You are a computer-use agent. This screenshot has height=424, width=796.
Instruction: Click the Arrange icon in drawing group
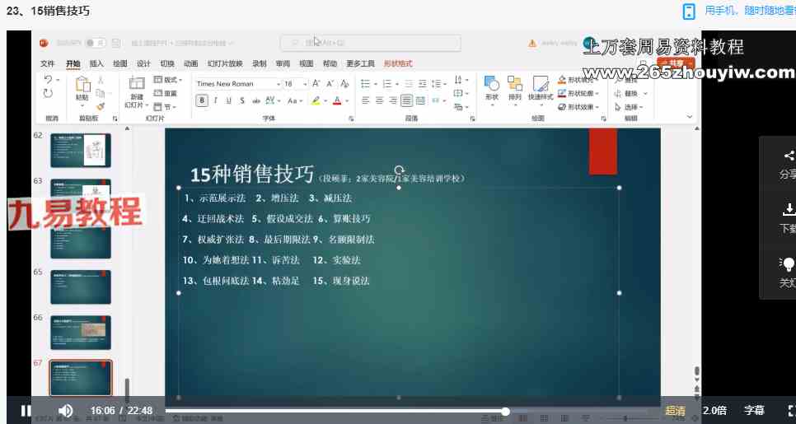515,83
